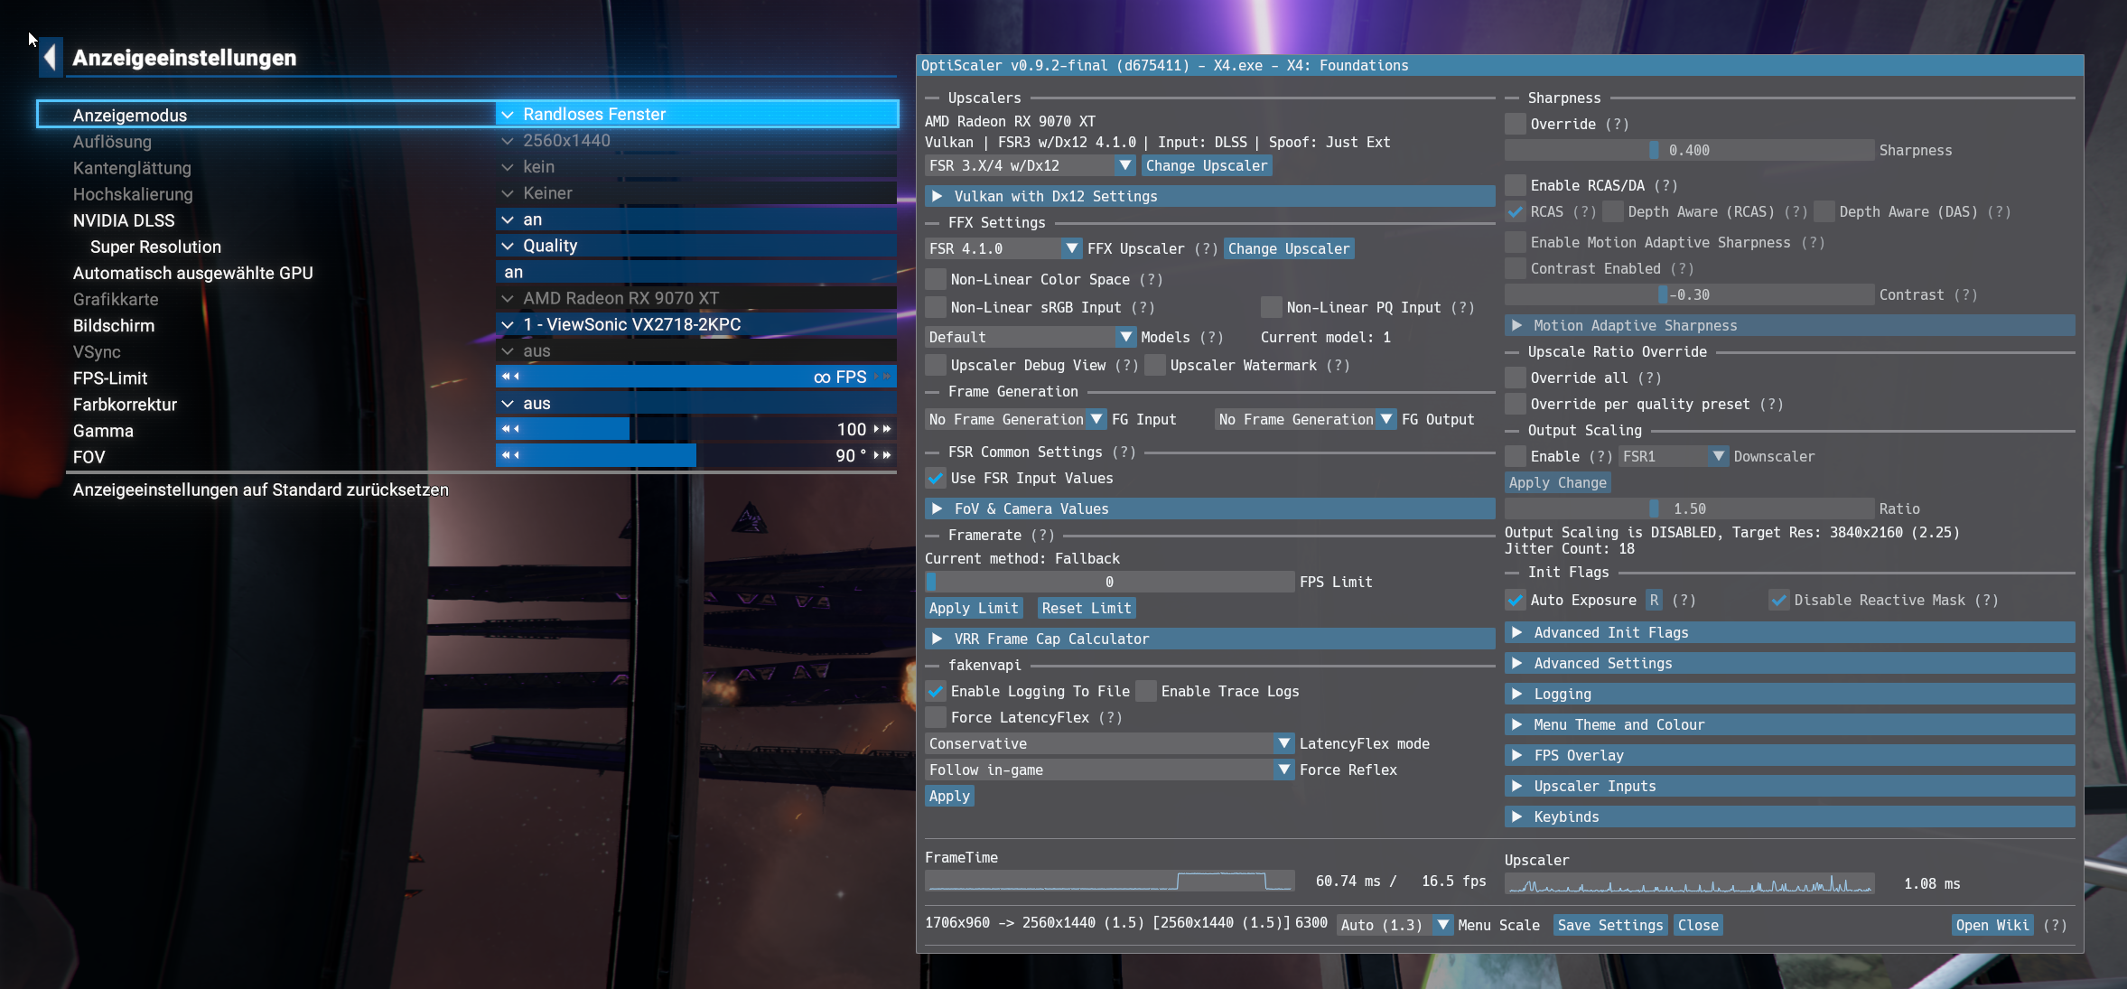Reduce FOV using its left arrows

coord(510,455)
